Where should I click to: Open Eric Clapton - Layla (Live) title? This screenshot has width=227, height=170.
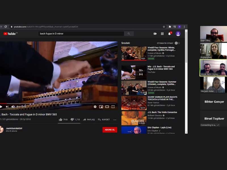coord(159,127)
